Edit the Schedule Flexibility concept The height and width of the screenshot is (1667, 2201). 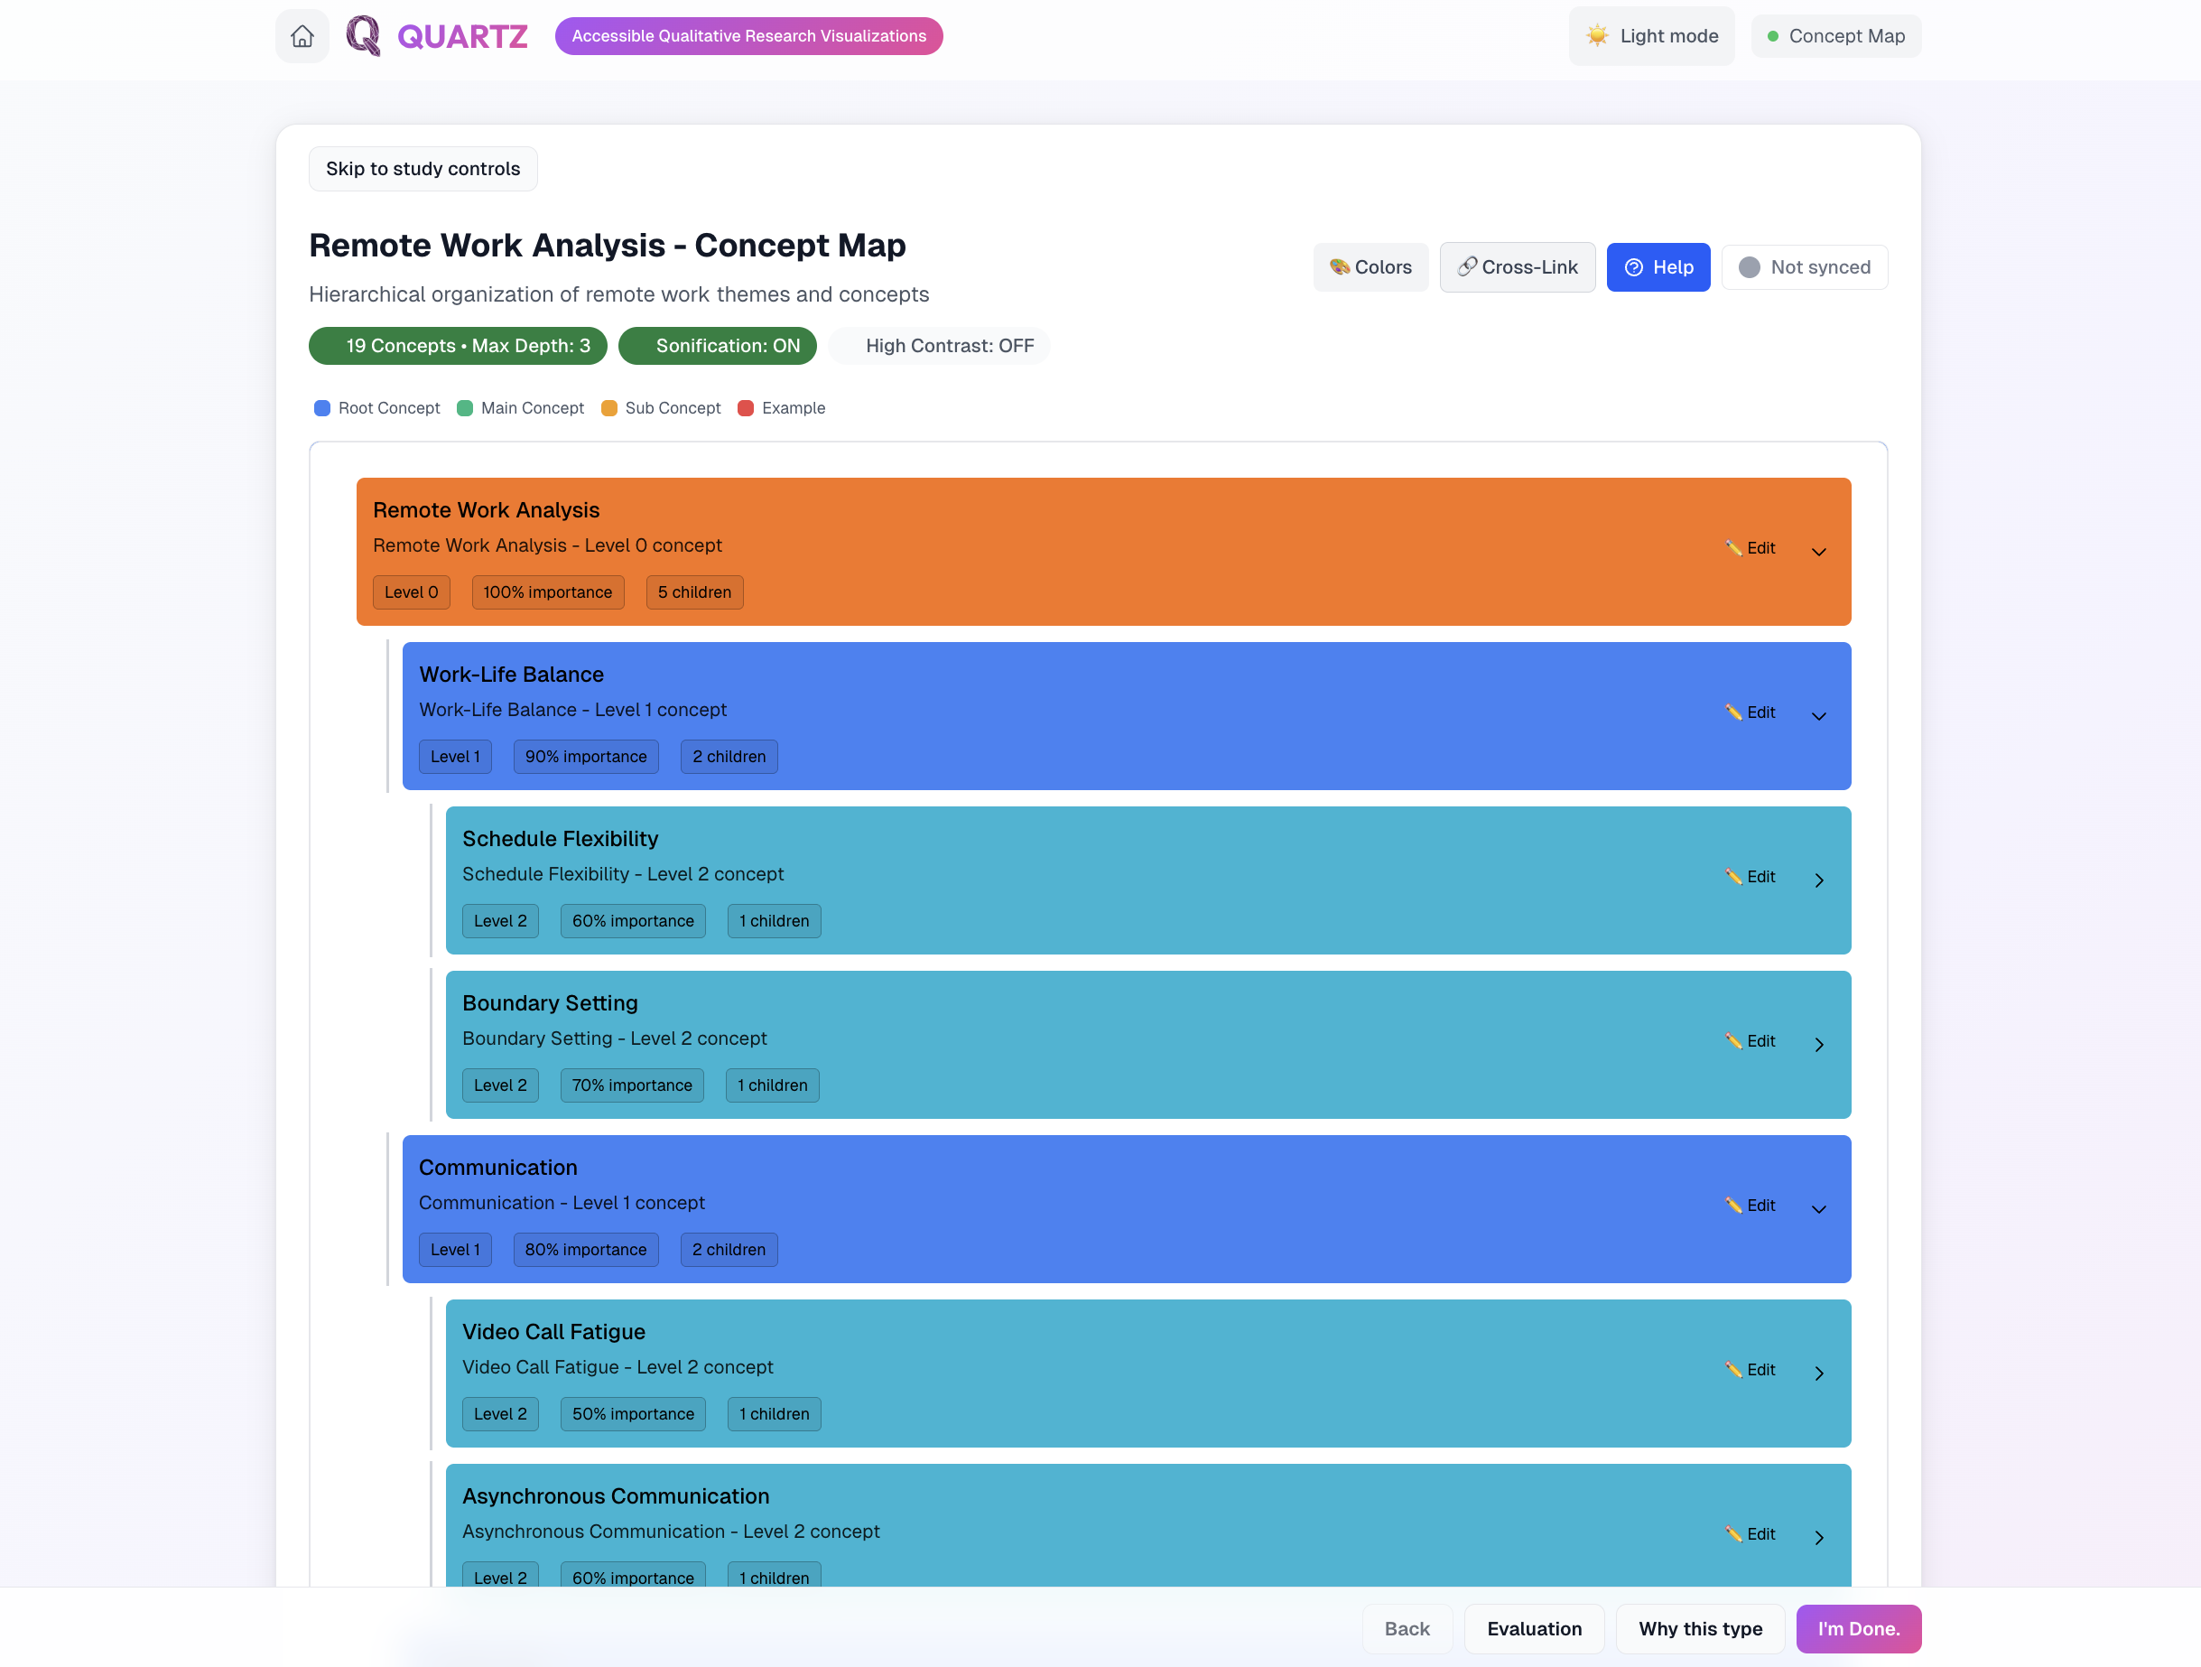click(1751, 876)
